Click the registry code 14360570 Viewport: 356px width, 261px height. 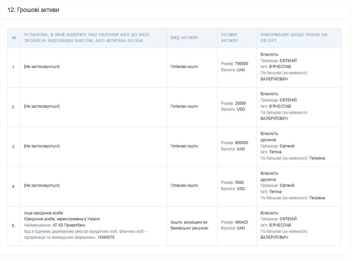click(106, 237)
